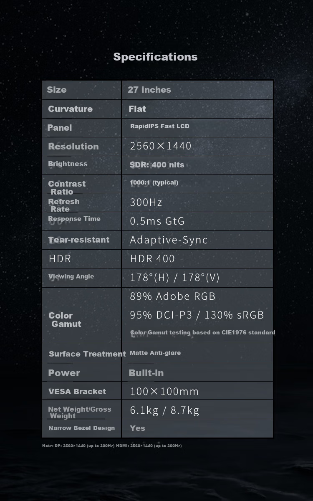Select the DP/HDMI footnote text

[112, 446]
